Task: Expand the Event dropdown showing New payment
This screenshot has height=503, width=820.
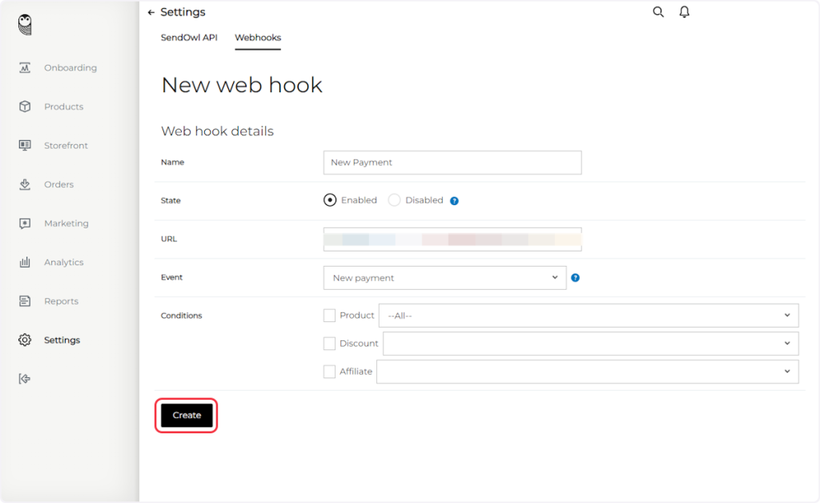Action: pos(444,278)
